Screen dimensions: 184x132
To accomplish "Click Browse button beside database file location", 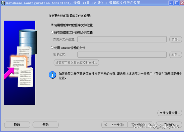I will coord(176,39).
